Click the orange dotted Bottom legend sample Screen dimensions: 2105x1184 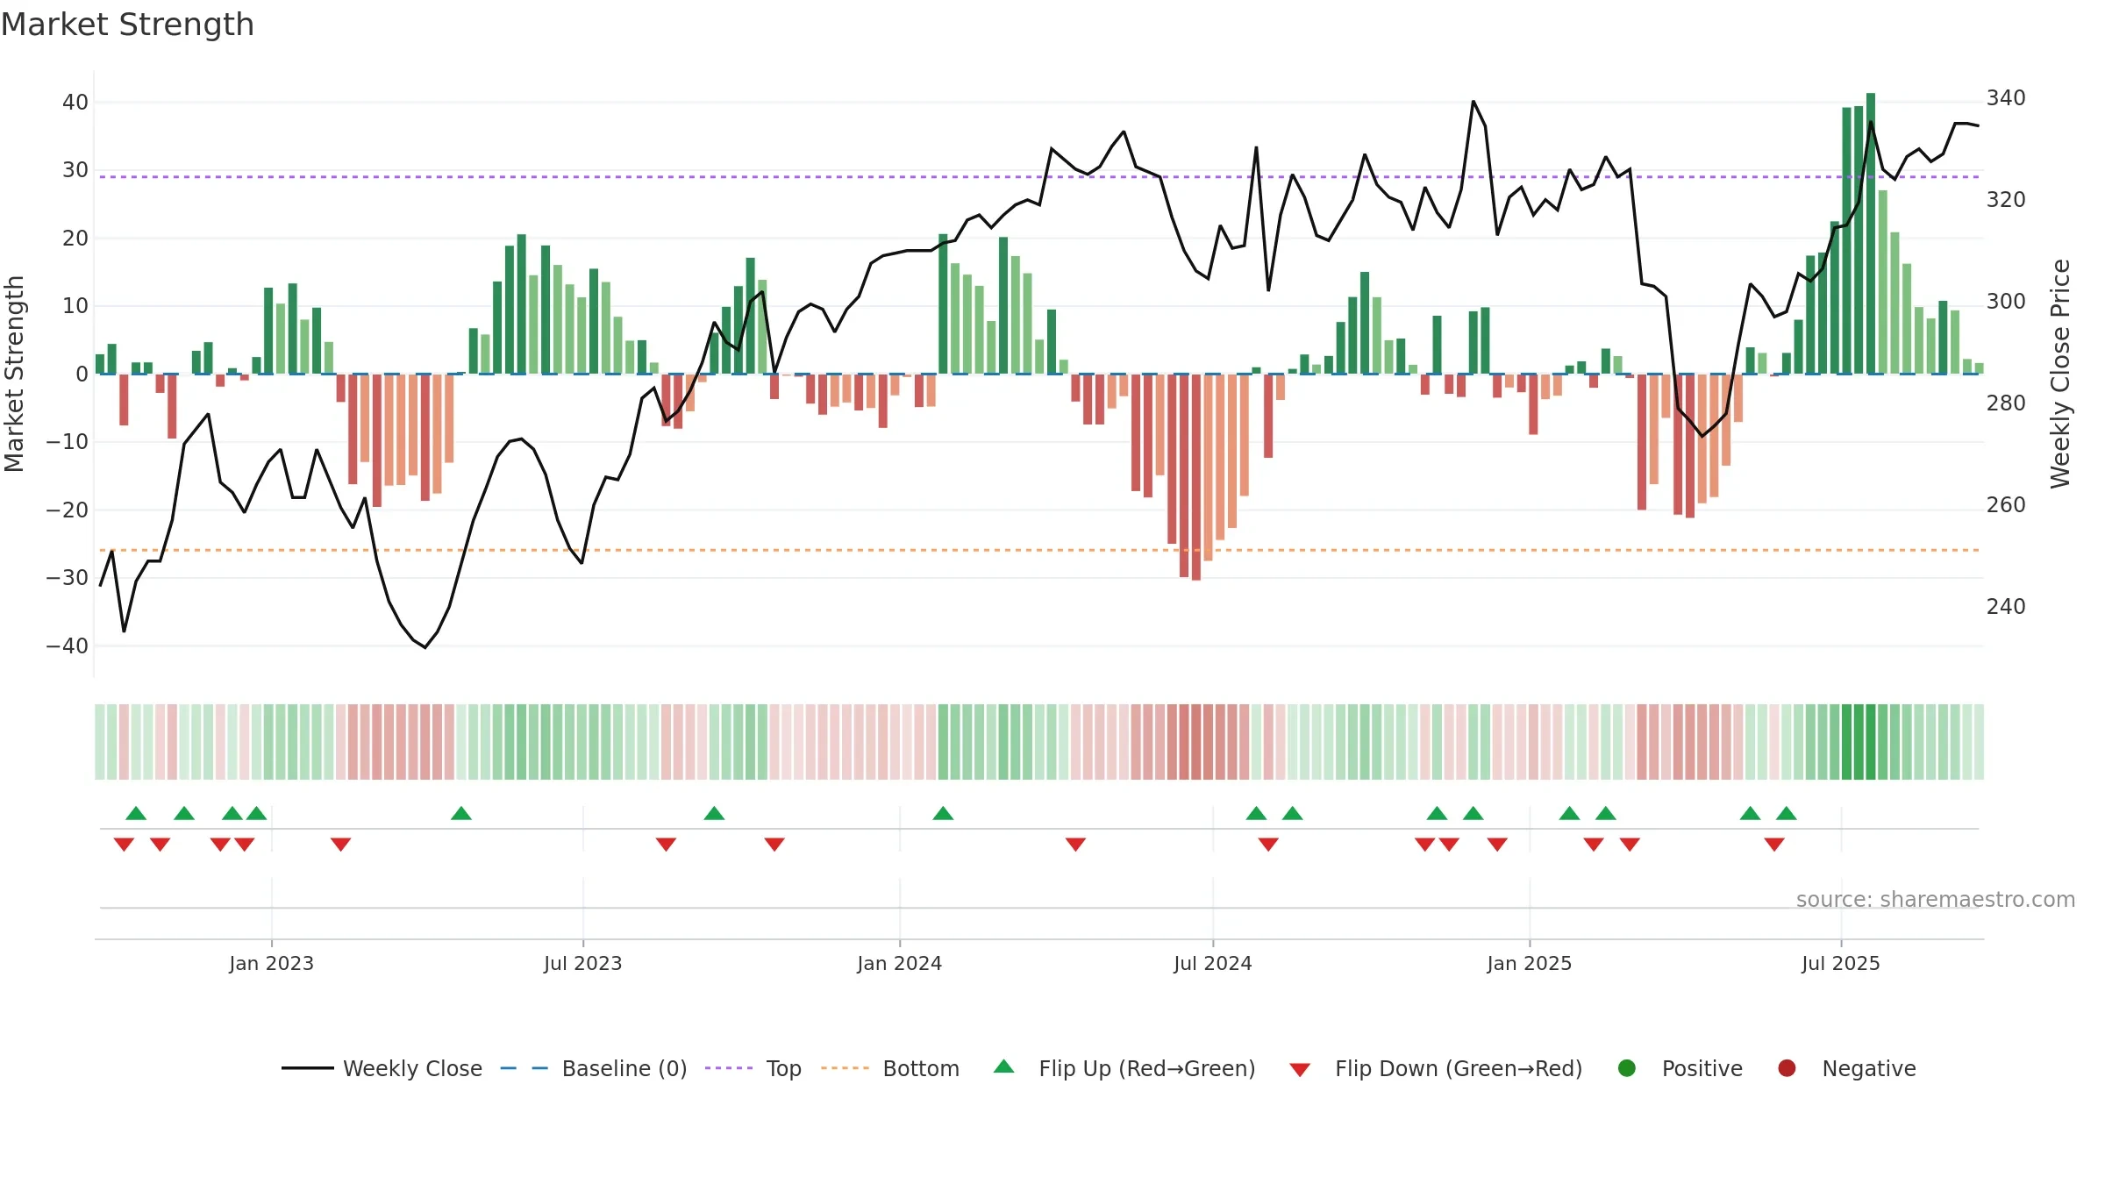(x=845, y=1068)
